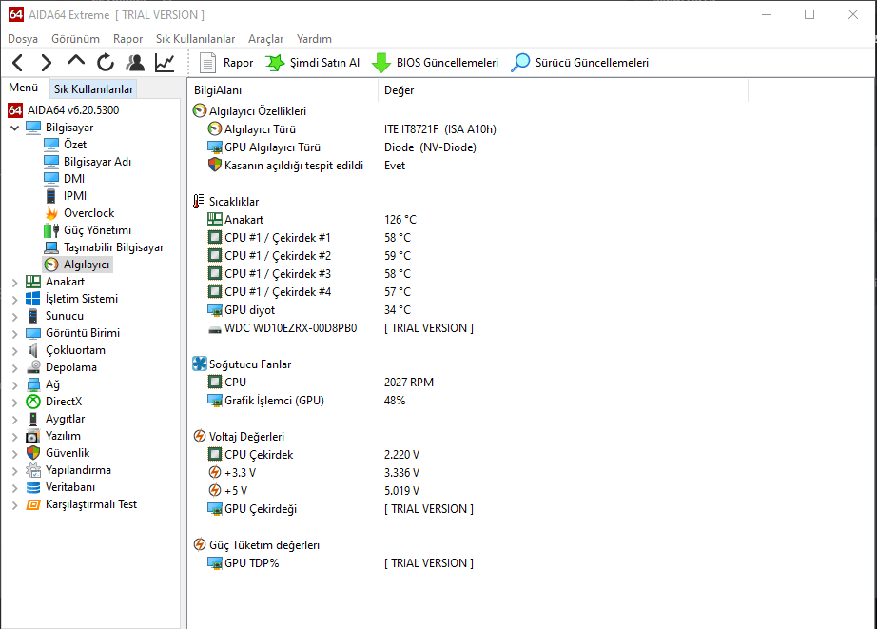Open the Araçlar menu
877x629 pixels.
pos(265,39)
